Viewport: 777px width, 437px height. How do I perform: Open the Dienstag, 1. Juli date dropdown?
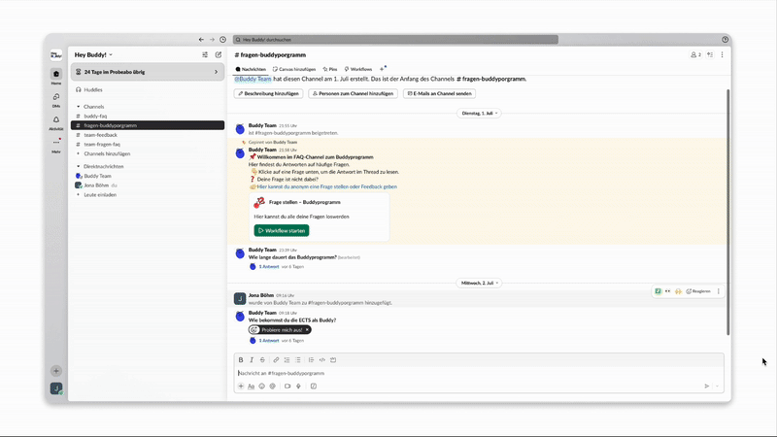(x=479, y=113)
